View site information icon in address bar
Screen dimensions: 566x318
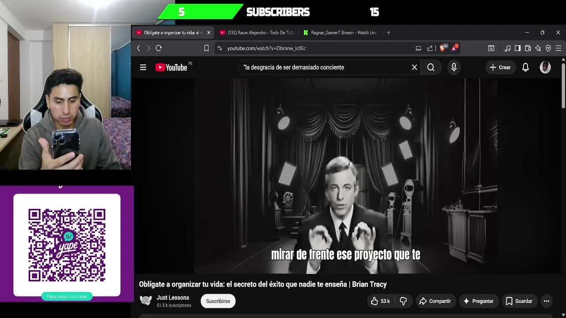click(x=220, y=48)
